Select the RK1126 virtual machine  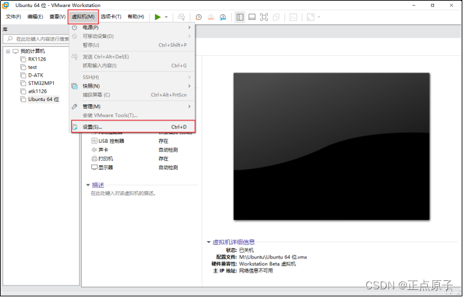coord(37,59)
